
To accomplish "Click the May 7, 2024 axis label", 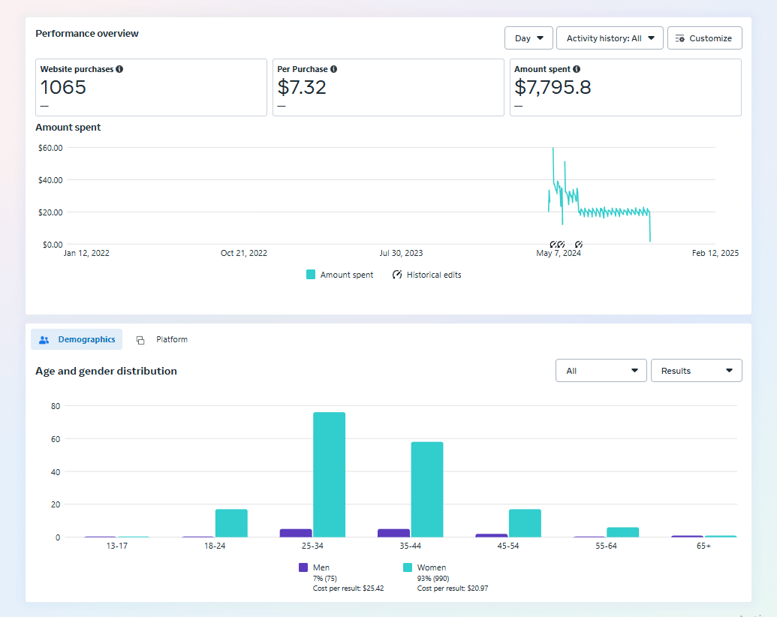I will point(559,253).
